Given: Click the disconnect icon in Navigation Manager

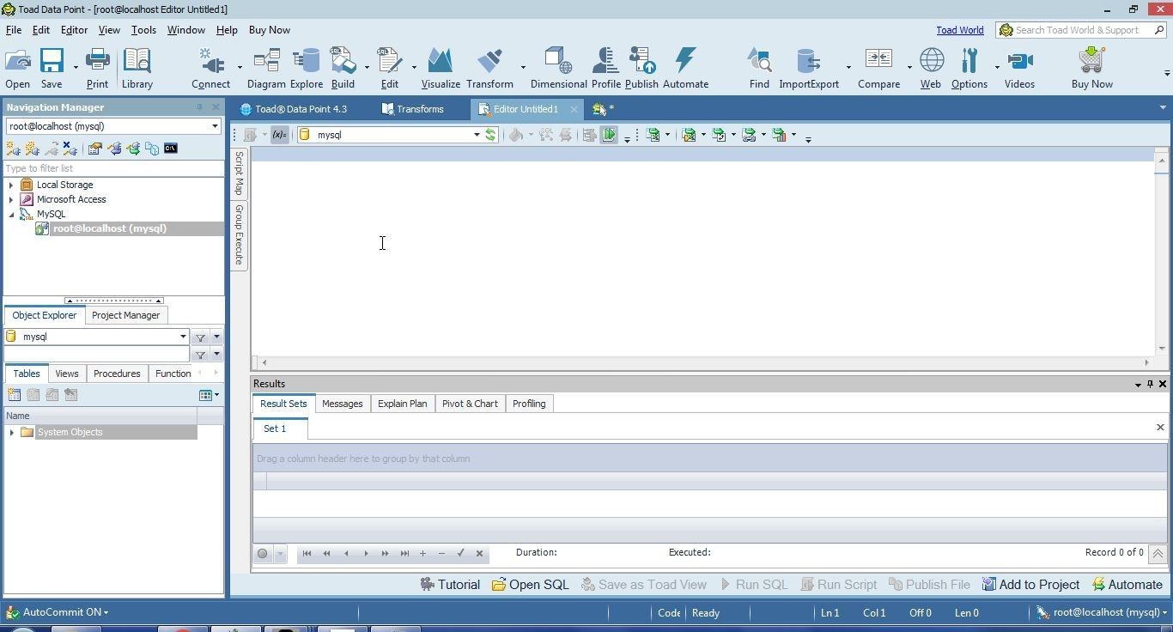Looking at the screenshot, I should coord(70,149).
